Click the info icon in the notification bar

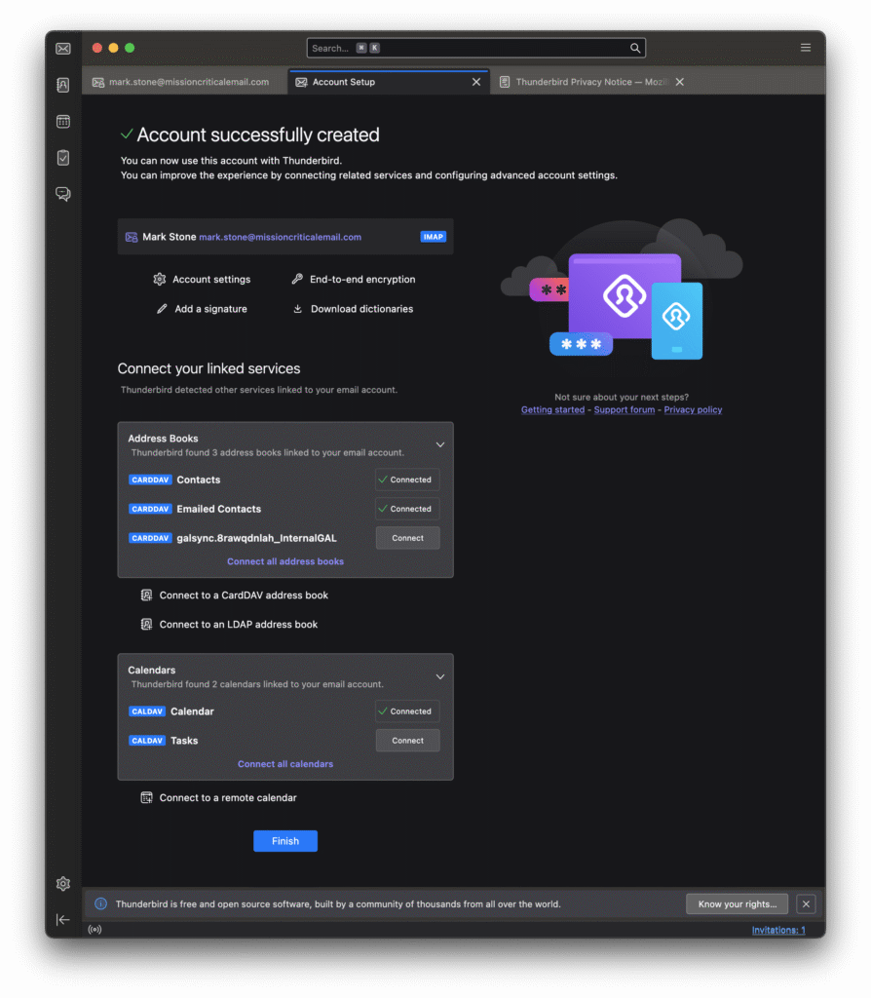(x=100, y=903)
